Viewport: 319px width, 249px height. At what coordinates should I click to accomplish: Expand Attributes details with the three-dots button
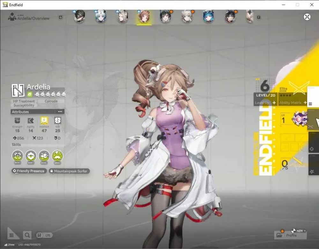60,112
